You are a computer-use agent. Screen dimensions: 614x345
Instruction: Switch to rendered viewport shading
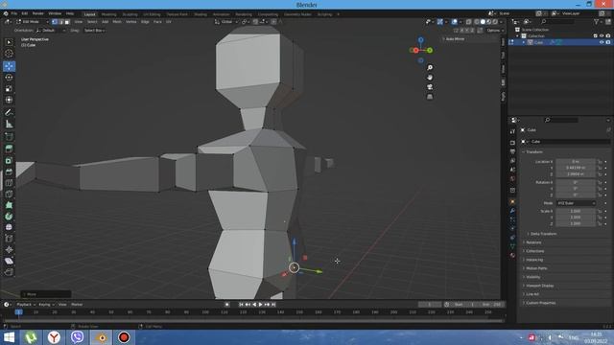pos(495,22)
